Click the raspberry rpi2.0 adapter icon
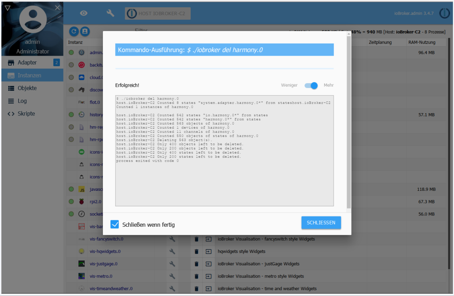This screenshot has width=454, height=296. click(x=81, y=202)
